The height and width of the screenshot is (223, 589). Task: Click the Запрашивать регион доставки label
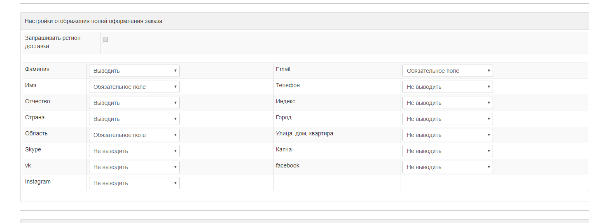pyautogui.click(x=53, y=42)
